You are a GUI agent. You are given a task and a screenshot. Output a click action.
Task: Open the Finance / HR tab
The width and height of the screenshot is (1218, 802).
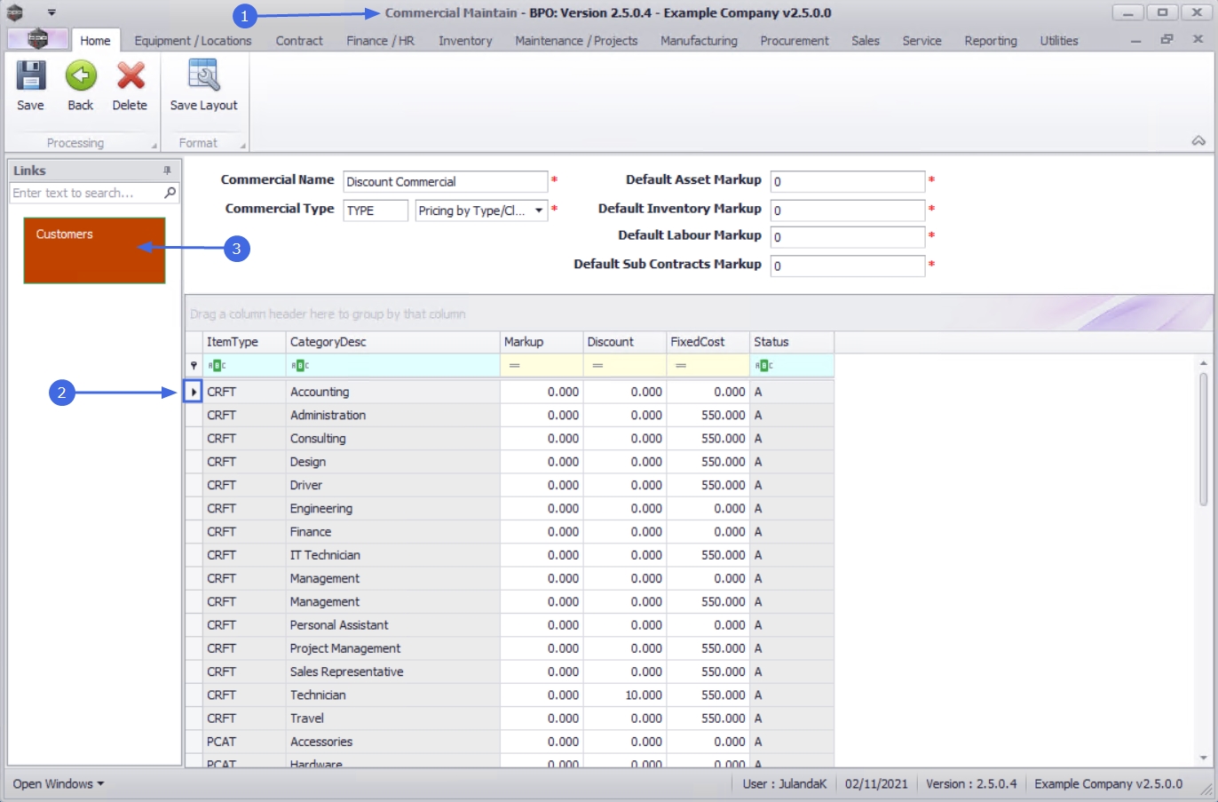[380, 41]
